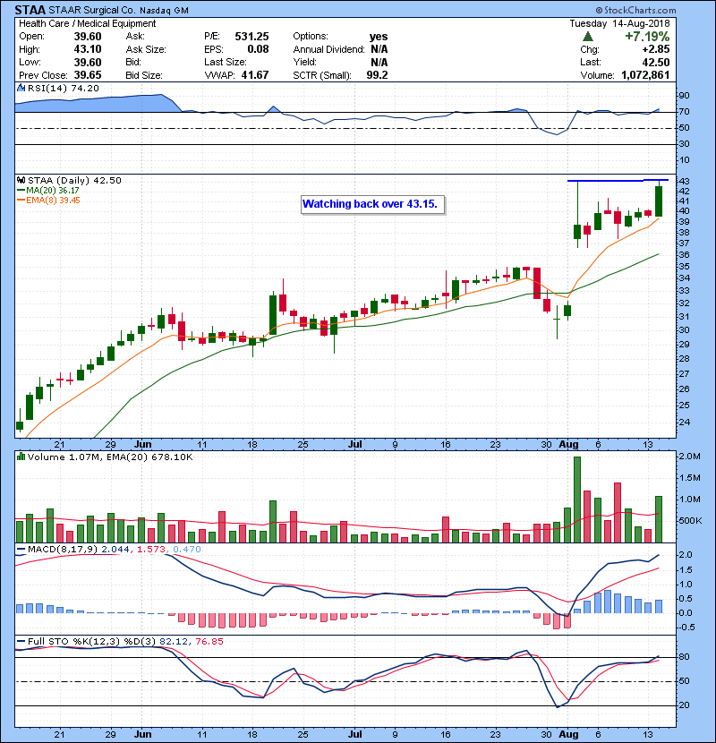The image size is (716, 743).
Task: Click the +7.19% percent change value
Action: pos(647,37)
